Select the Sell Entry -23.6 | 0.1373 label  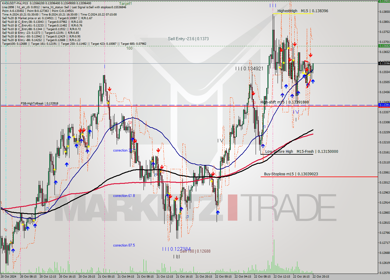click(x=188, y=39)
